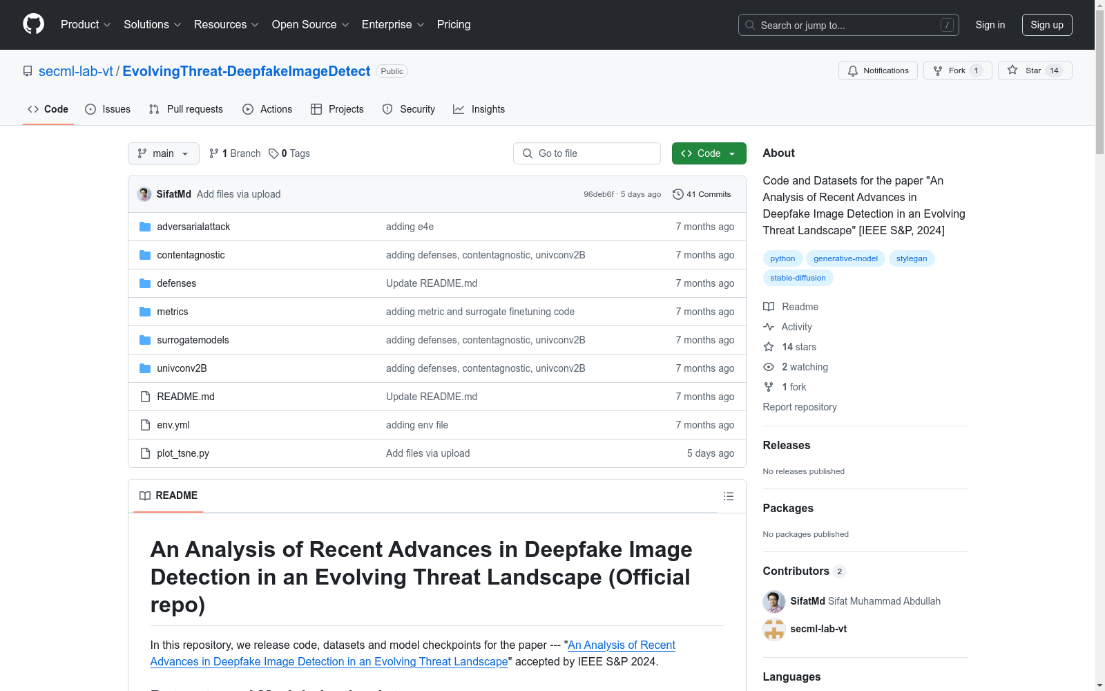Image resolution: width=1105 pixels, height=691 pixels.
Task: Click the Sign up button
Action: [1047, 25]
